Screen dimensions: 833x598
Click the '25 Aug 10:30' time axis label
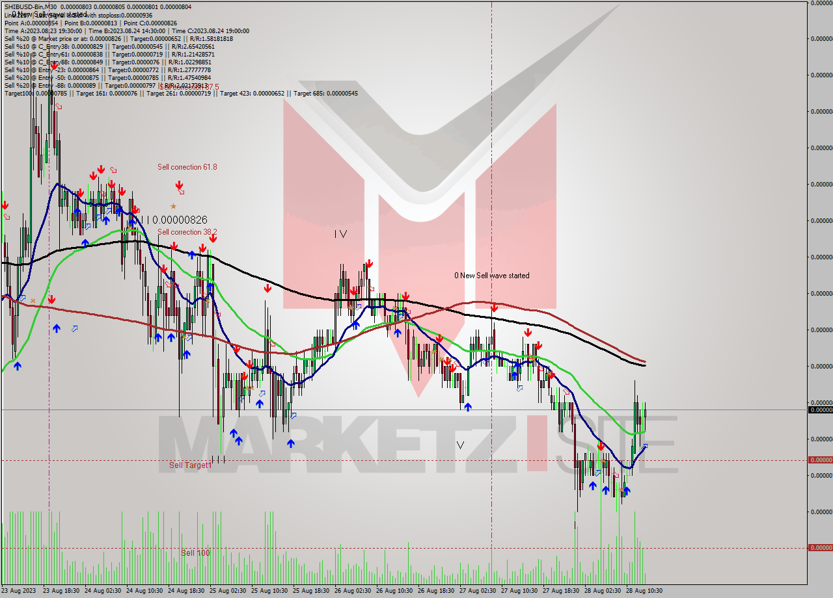(x=269, y=591)
